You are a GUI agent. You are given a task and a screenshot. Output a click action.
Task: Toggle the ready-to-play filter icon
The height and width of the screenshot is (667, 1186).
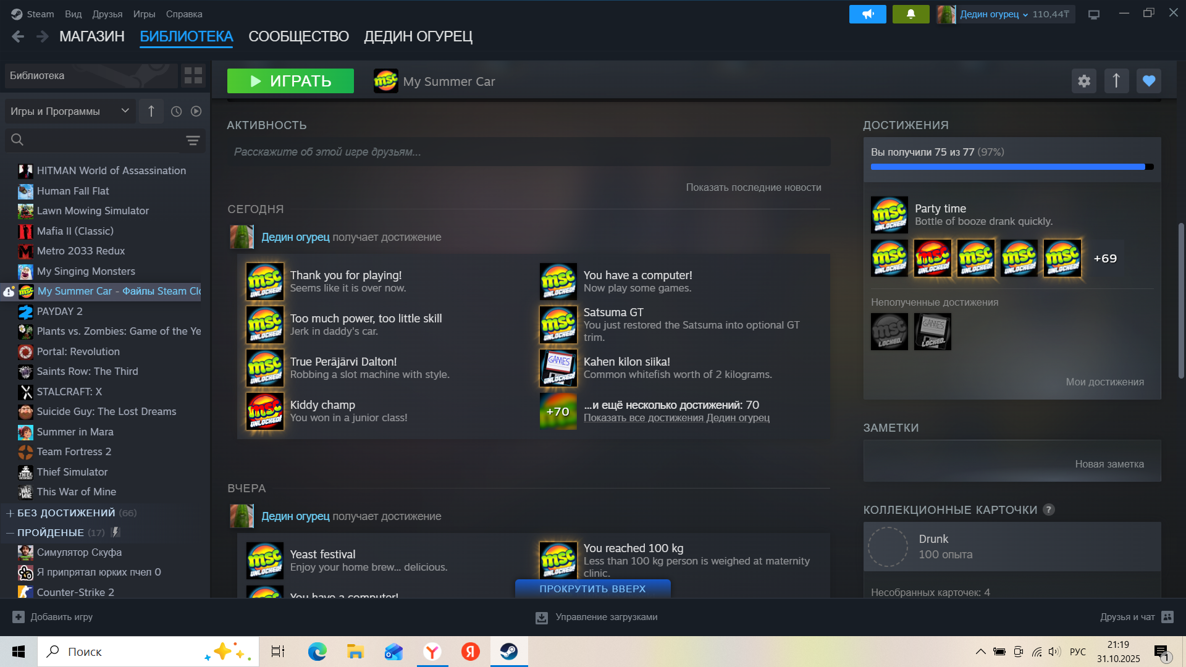click(x=196, y=111)
